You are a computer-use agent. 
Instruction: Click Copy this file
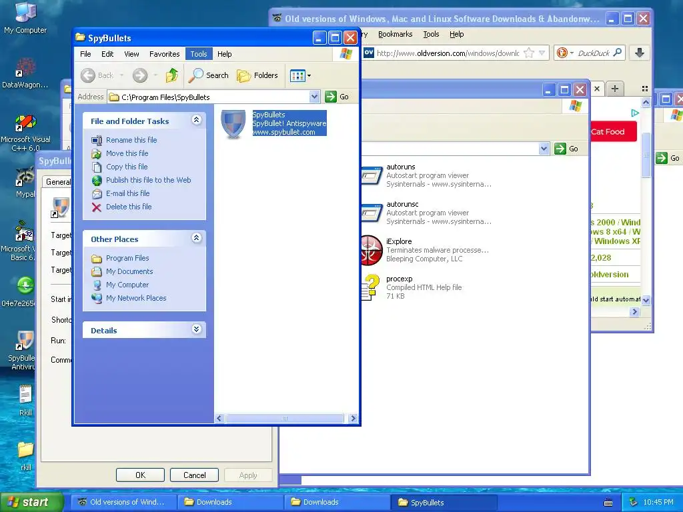(127, 167)
